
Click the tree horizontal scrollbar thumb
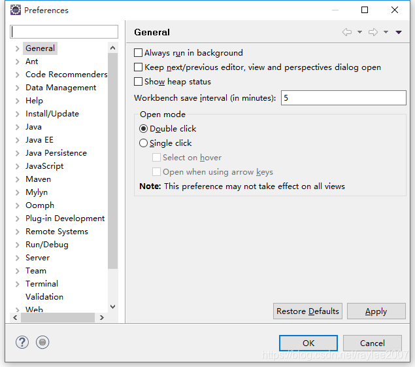coord(58,317)
